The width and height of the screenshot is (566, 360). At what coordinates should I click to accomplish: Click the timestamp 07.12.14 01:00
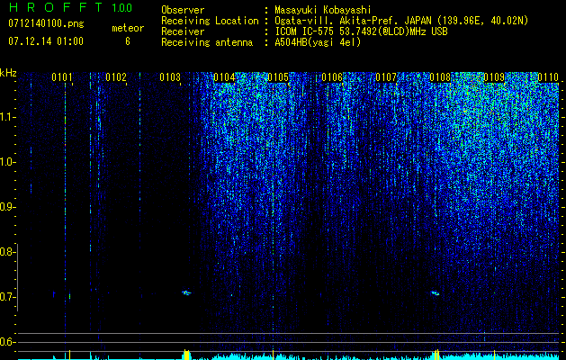(x=46, y=40)
